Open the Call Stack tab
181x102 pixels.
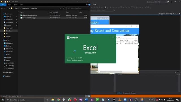(119, 93)
